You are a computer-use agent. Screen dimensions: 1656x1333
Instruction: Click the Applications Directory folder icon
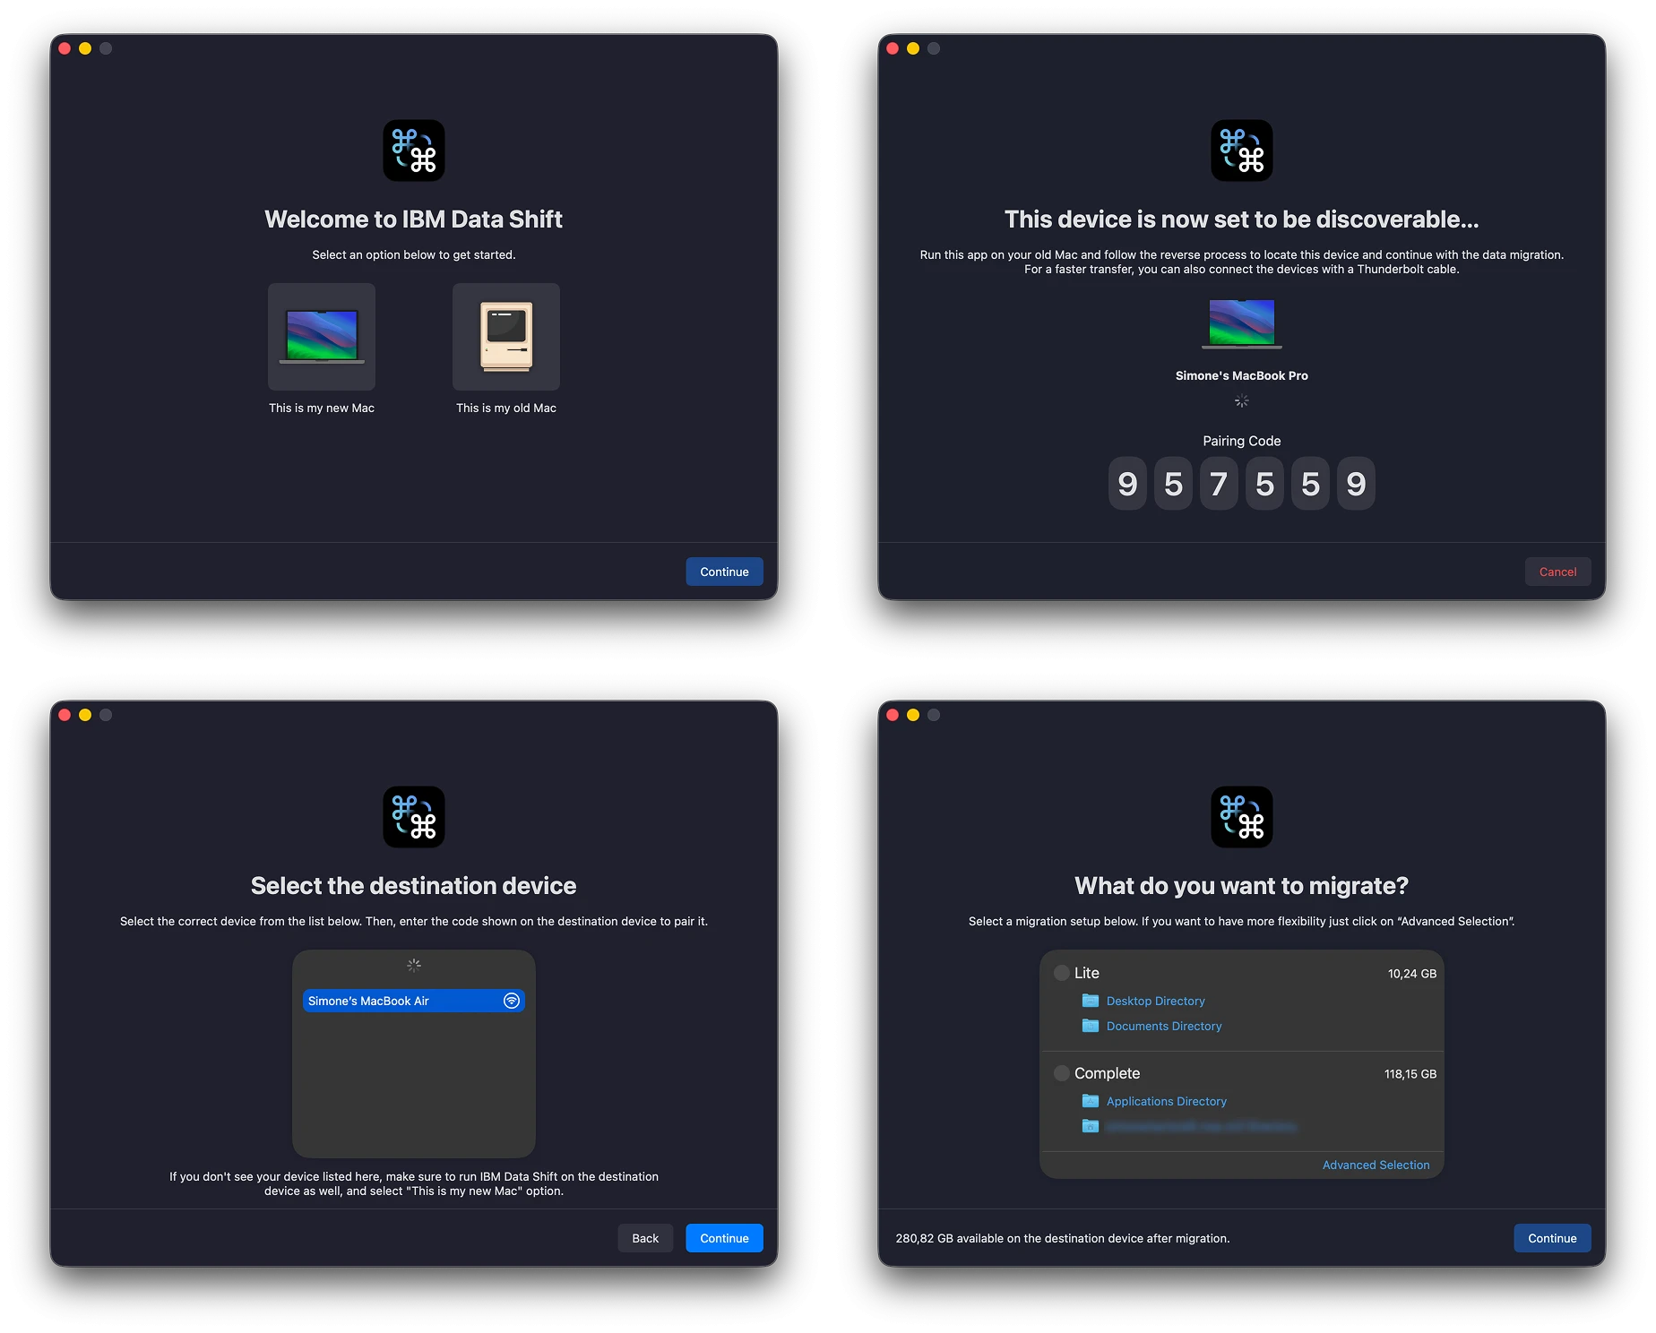(x=1091, y=1101)
